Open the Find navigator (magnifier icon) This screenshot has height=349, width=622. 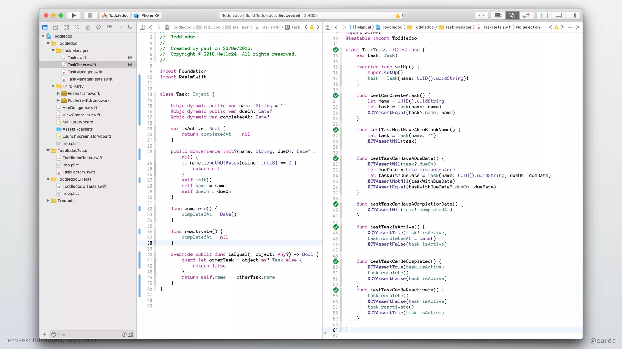tap(77, 27)
